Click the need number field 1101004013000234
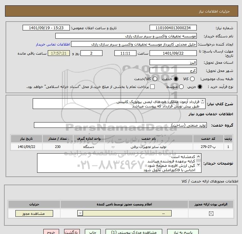Screen dimensions: 242x234 [x=173, y=28]
